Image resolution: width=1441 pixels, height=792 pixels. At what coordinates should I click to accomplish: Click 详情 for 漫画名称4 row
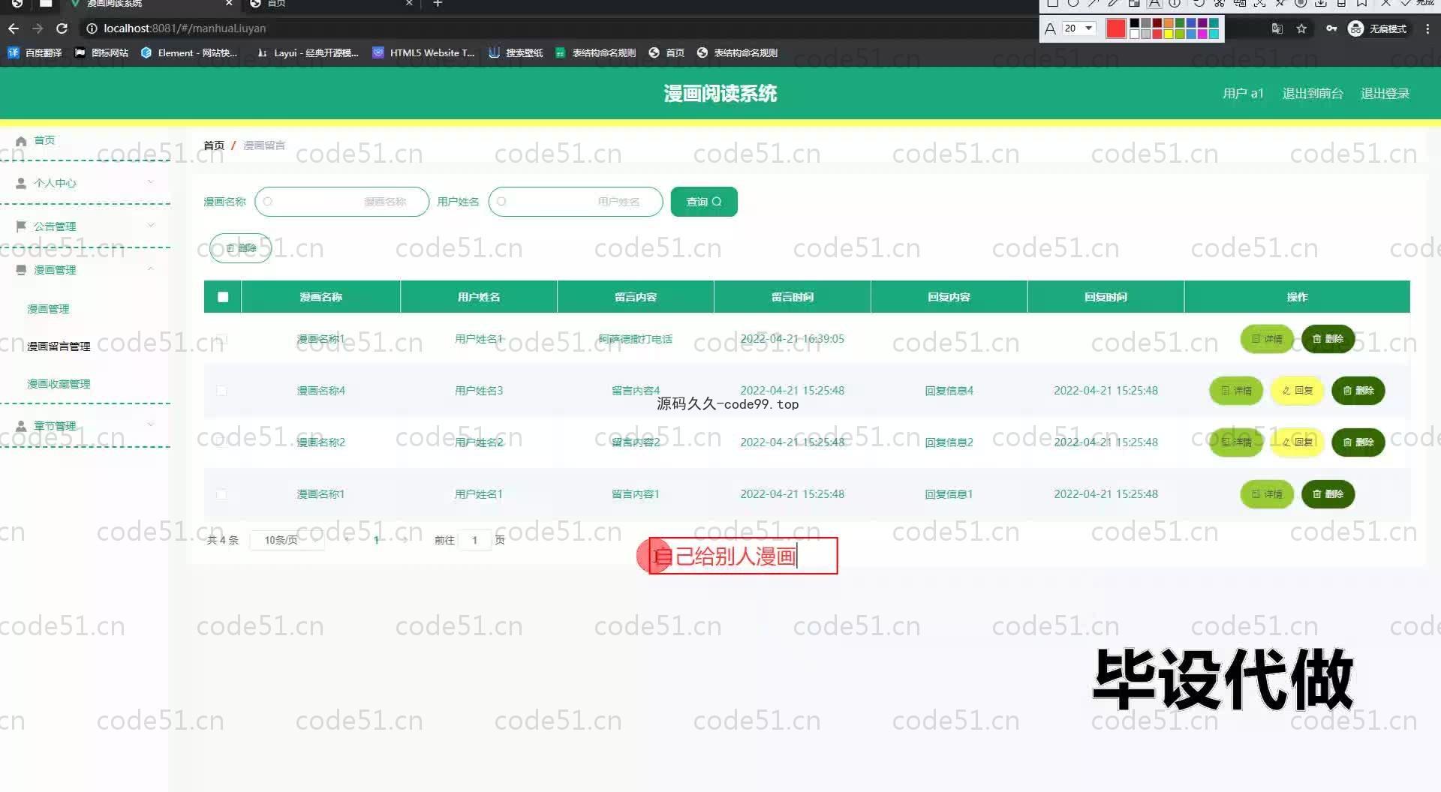tap(1236, 391)
